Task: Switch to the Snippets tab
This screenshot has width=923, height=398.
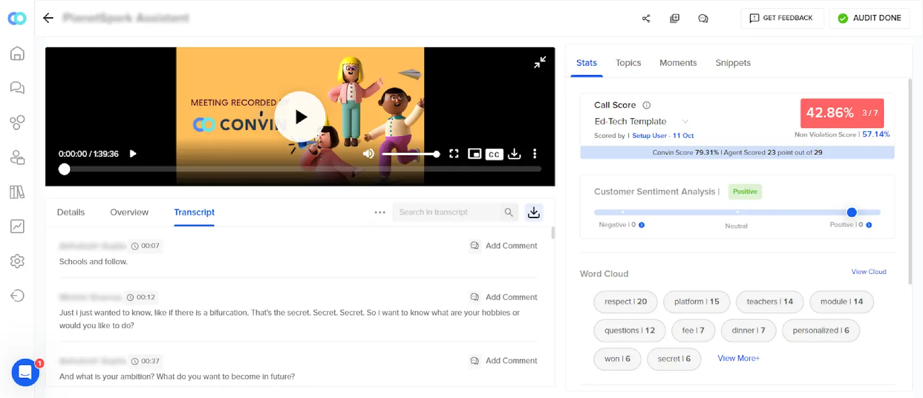Action: tap(733, 63)
